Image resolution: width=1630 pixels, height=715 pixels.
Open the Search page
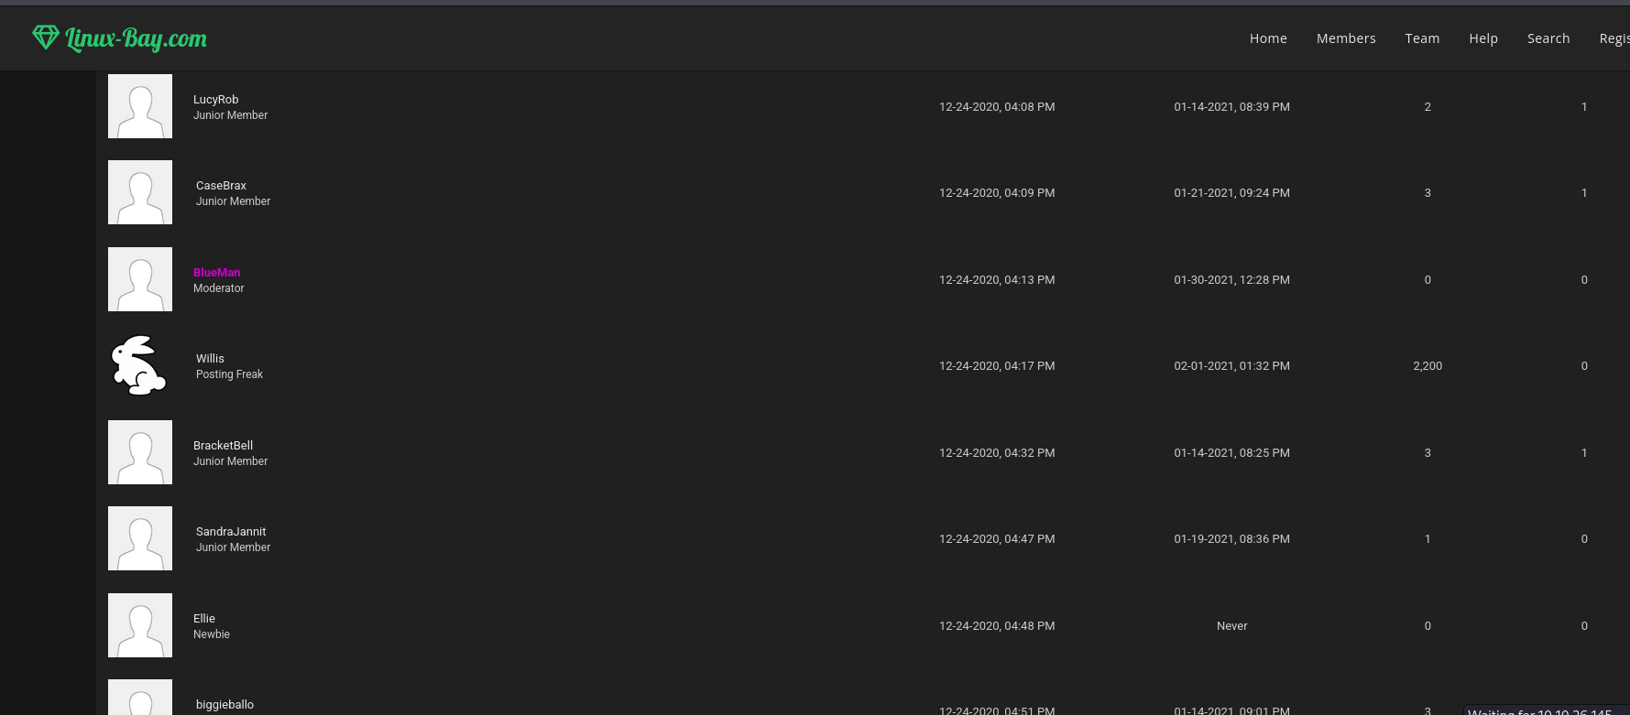(x=1548, y=38)
